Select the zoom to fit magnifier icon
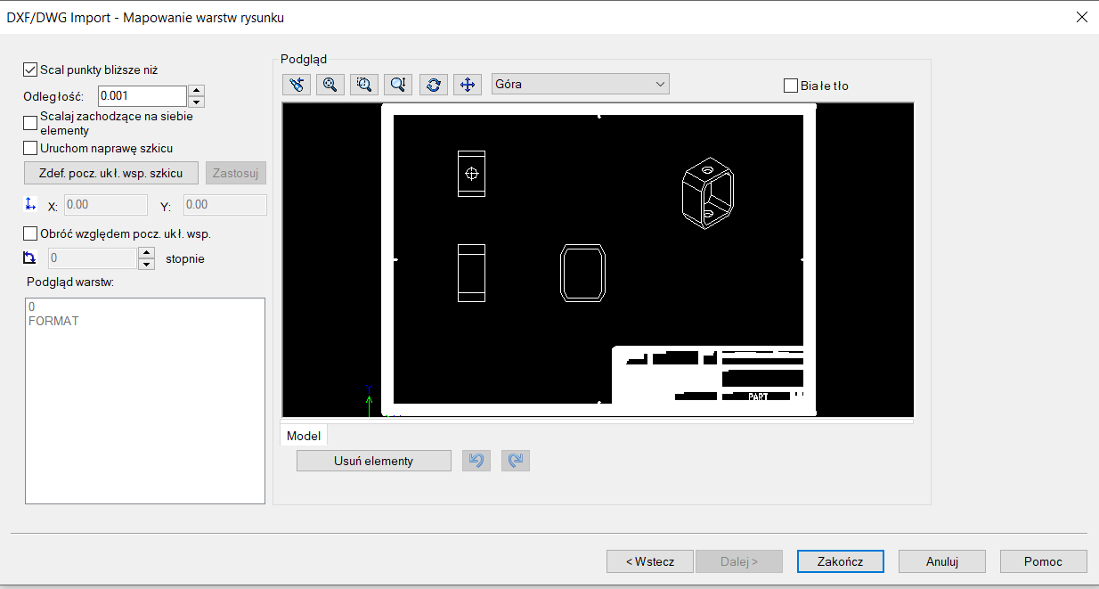This screenshot has height=589, width=1099. click(330, 85)
